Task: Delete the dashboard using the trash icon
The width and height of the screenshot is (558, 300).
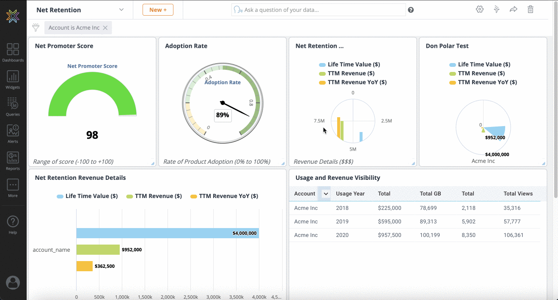Action: click(530, 9)
